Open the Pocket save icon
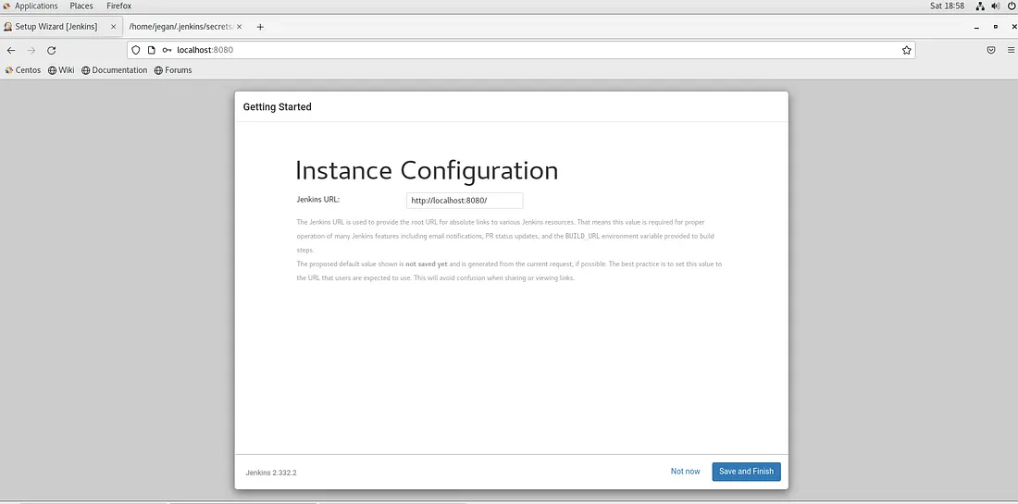This screenshot has width=1018, height=504. tap(991, 50)
